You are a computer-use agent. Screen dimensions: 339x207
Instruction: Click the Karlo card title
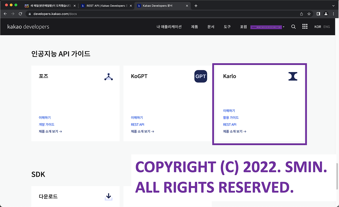point(229,76)
